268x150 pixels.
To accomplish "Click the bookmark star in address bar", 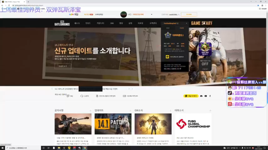I will point(258,5).
